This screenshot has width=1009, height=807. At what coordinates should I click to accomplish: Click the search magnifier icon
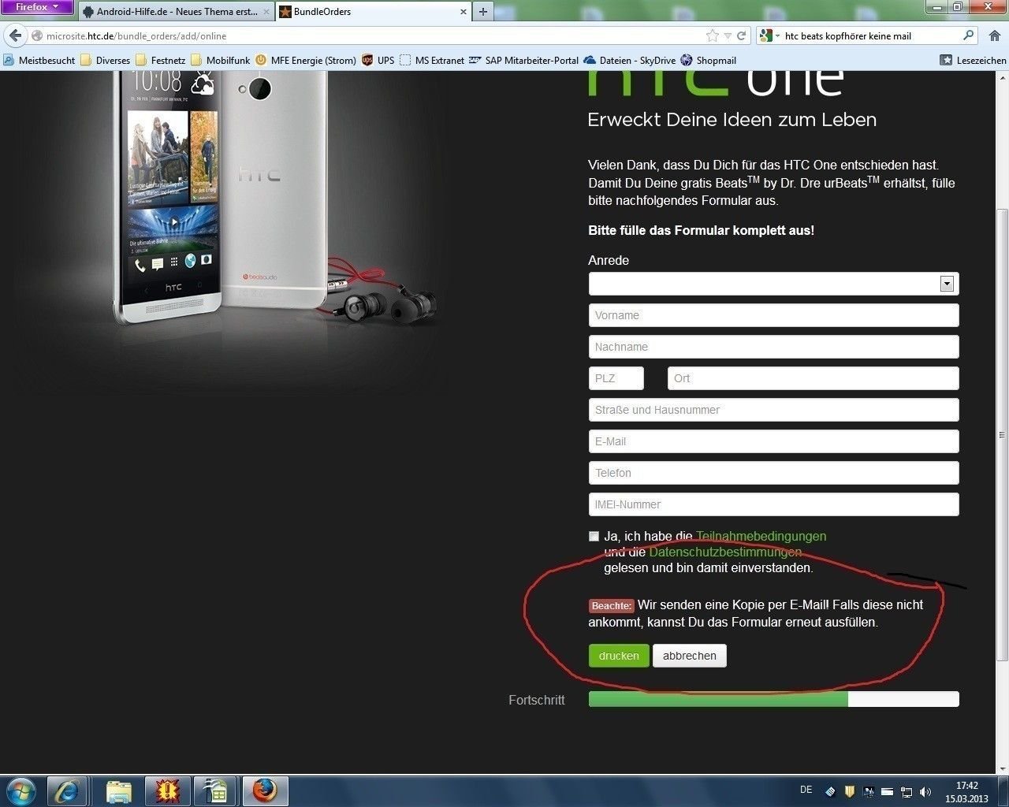pyautogui.click(x=969, y=35)
